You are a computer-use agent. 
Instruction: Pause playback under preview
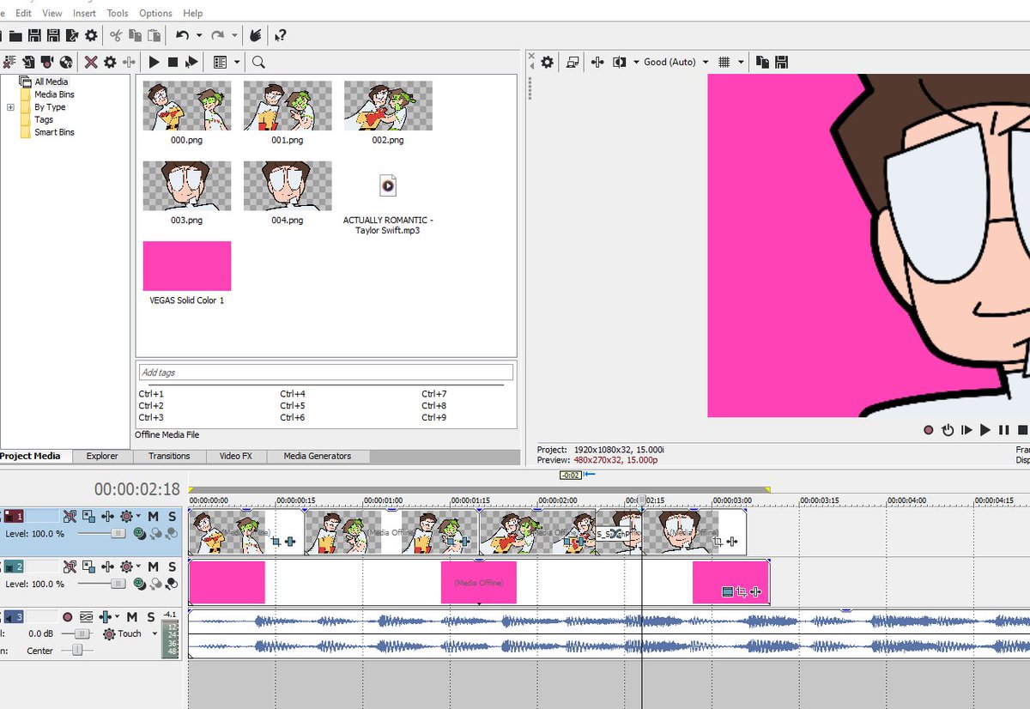point(1003,430)
